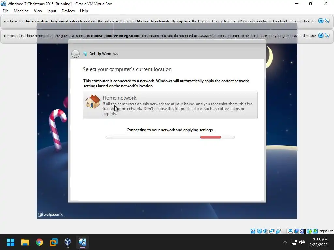This screenshot has height=250, width=334.
Task: Open File Explorer from the taskbar
Action: 25,242
